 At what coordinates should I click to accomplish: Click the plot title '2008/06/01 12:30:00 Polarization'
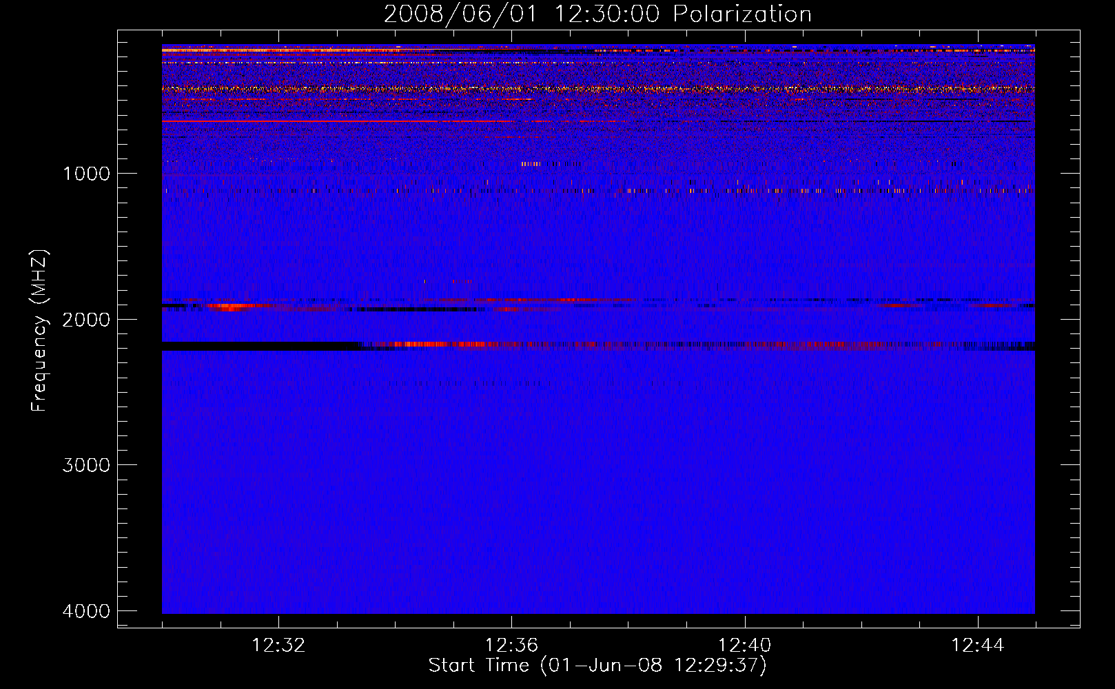tap(597, 14)
